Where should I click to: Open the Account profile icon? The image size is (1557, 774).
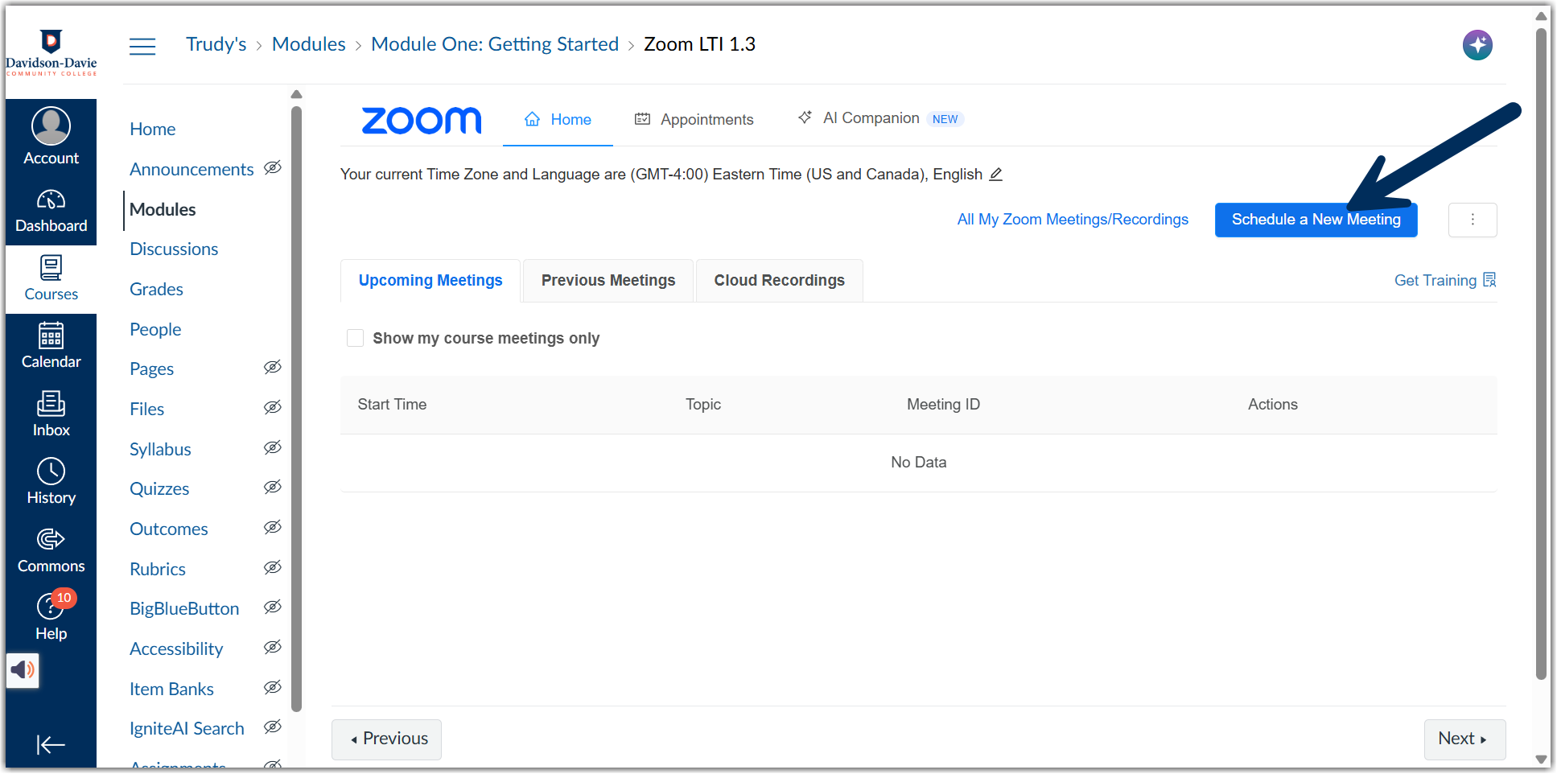tap(51, 126)
